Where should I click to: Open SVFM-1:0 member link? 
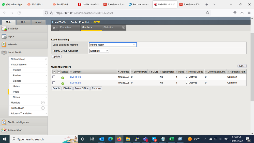(x=75, y=77)
